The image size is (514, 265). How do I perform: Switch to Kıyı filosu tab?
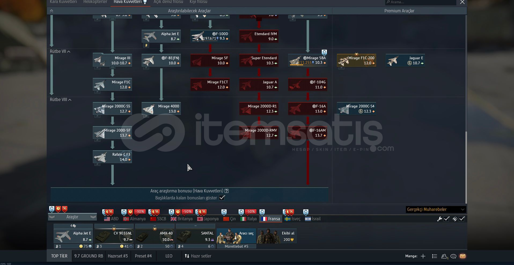click(x=199, y=2)
